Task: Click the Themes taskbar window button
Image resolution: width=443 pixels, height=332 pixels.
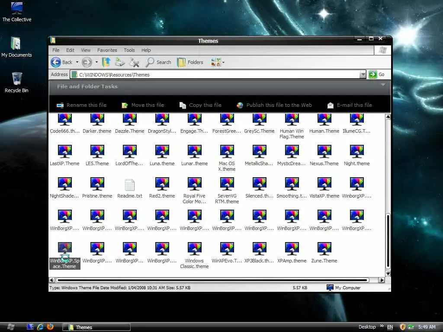Action: pos(96,327)
